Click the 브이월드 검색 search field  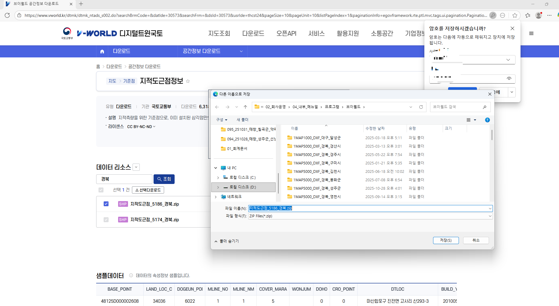[x=457, y=107]
